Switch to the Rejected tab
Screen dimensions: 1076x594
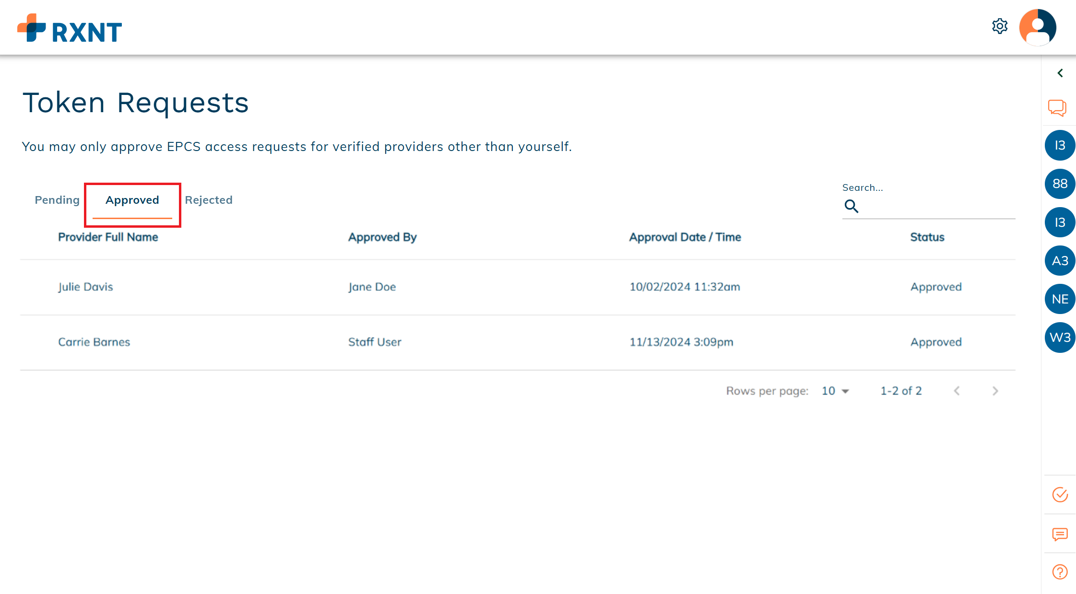pos(209,200)
